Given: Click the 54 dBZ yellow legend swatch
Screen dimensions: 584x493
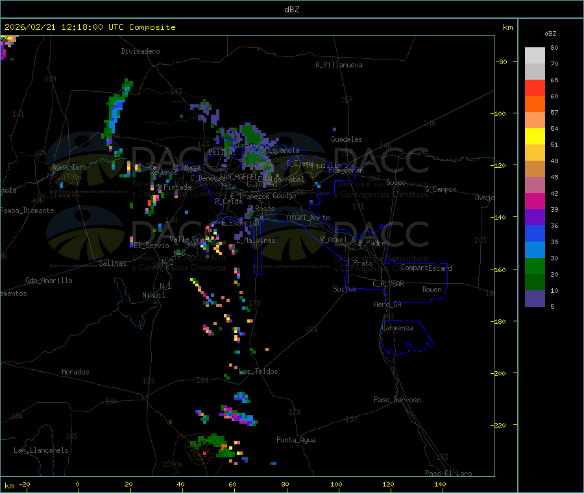Looking at the screenshot, I should pyautogui.click(x=535, y=137).
